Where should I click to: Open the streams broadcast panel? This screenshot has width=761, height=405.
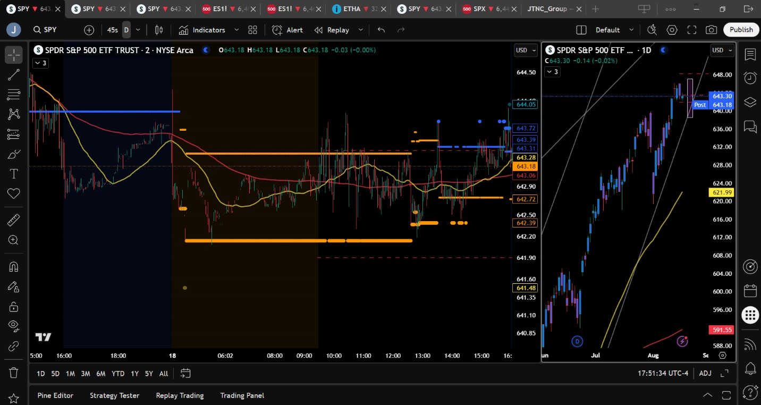(750, 344)
